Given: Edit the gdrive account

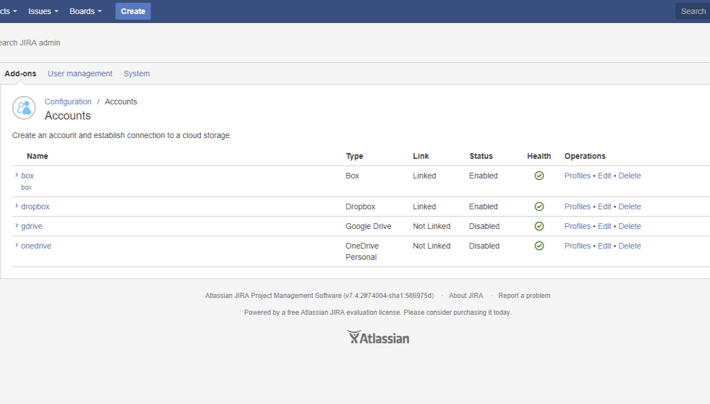Looking at the screenshot, I should [604, 226].
